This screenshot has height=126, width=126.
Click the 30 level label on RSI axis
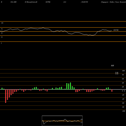(x=2, y=37)
